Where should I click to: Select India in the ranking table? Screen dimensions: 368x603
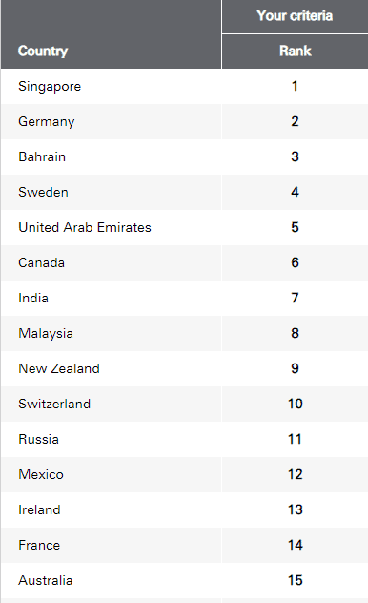(x=33, y=298)
